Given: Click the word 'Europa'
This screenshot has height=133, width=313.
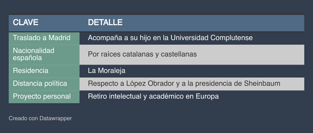Looking at the screenshot, I should [x=207, y=97].
